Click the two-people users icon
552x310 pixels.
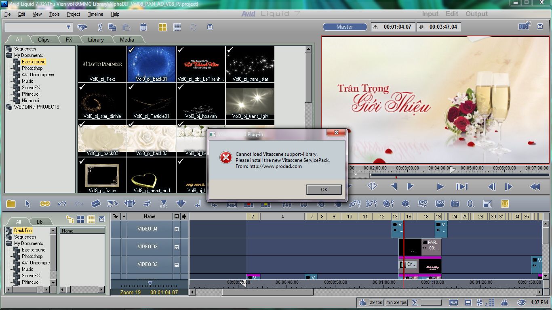click(x=504, y=302)
